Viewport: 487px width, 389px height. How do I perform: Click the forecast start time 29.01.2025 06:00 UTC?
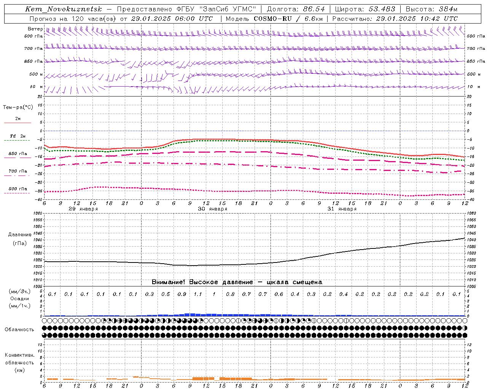pos(172,19)
